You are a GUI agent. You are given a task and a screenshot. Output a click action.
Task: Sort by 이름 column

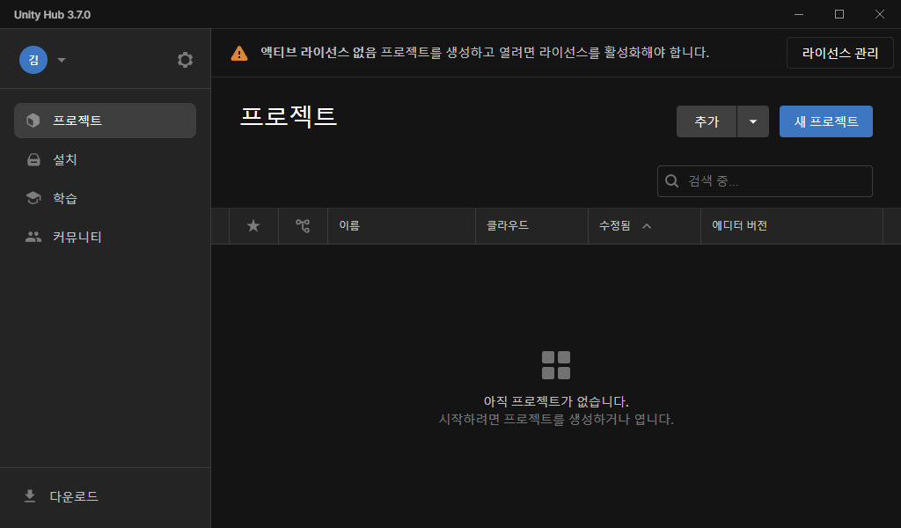coord(401,226)
